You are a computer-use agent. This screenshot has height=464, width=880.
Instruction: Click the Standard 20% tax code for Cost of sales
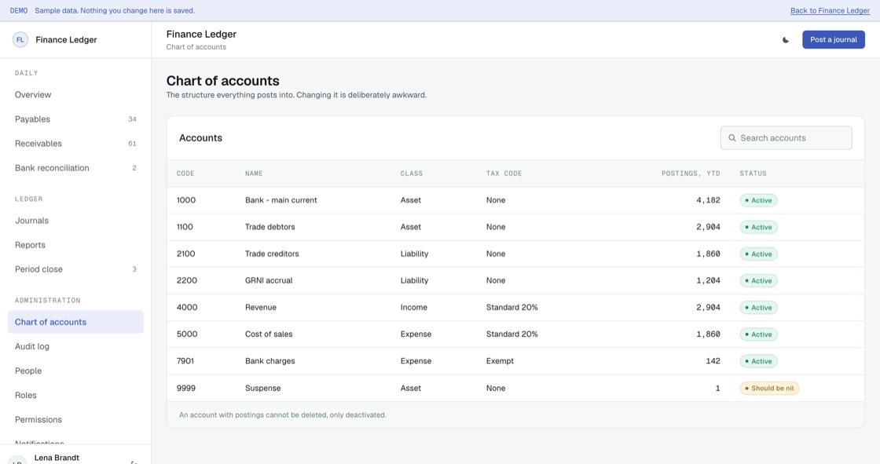pyautogui.click(x=511, y=334)
